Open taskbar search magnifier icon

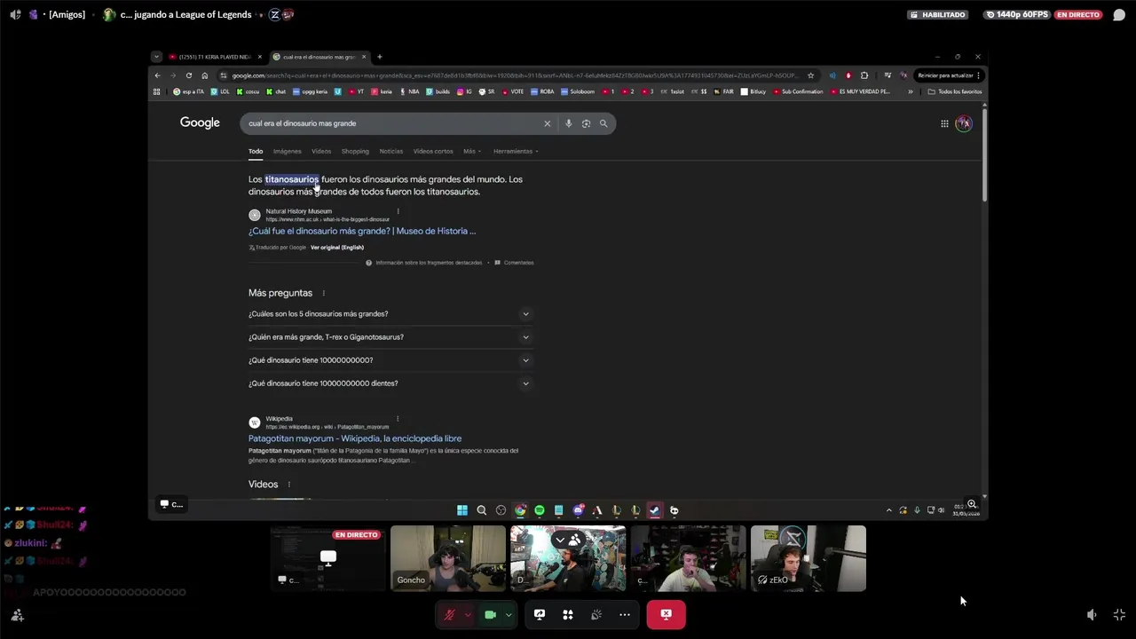click(x=482, y=510)
